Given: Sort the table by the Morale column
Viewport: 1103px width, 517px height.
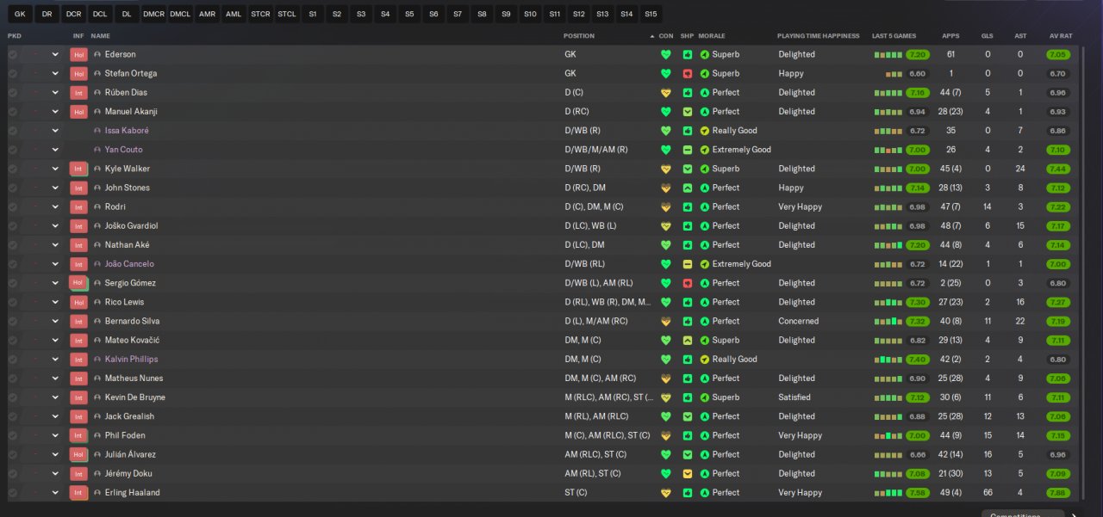Looking at the screenshot, I should click(711, 36).
